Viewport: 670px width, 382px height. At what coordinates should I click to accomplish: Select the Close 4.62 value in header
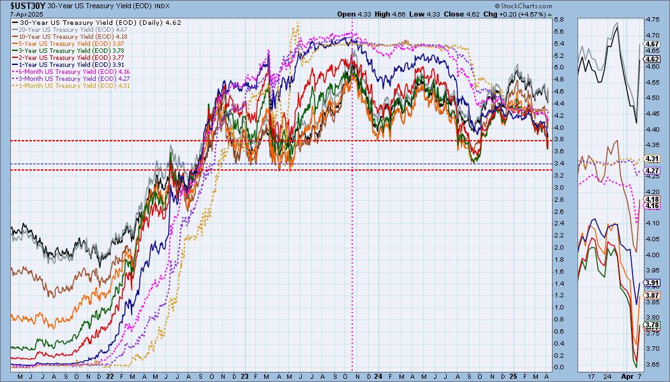[462, 14]
